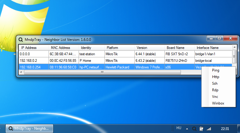Click the RB SXT 5nD r2 board cell
The width and height of the screenshot is (240, 133).
pos(179,54)
